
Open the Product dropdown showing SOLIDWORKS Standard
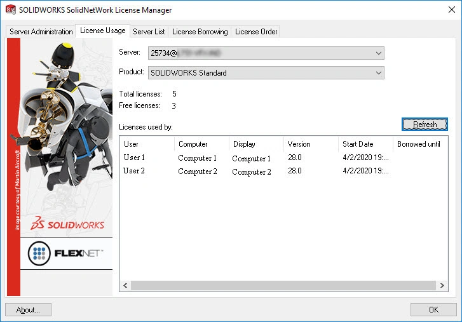click(x=266, y=72)
